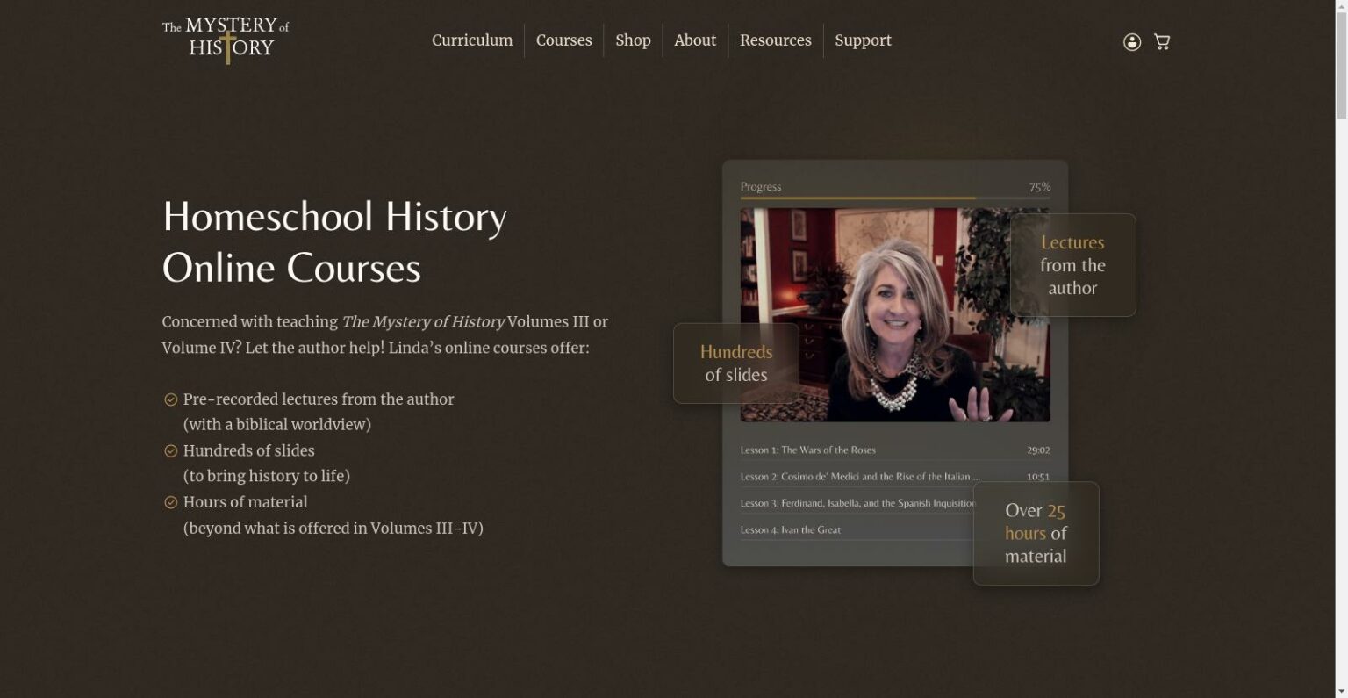1348x698 pixels.
Task: Open the Support menu
Action: [863, 40]
